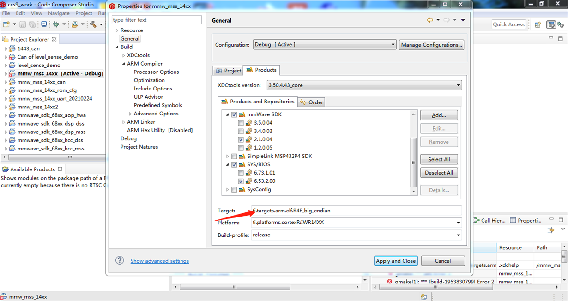Switch to the CCS Debug perspective icon
This screenshot has height=301, width=568.
tap(561, 24)
